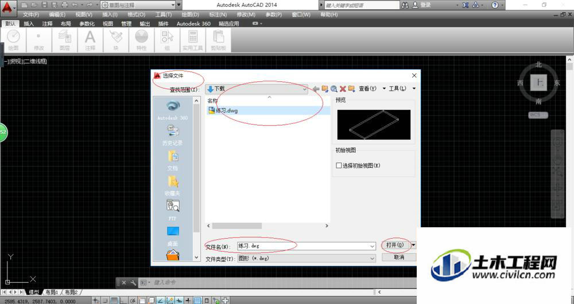Select 收藏夹 in the places list

172,185
